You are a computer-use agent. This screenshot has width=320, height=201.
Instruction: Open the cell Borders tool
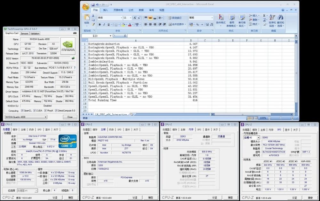pyautogui.click(x=116, y=25)
